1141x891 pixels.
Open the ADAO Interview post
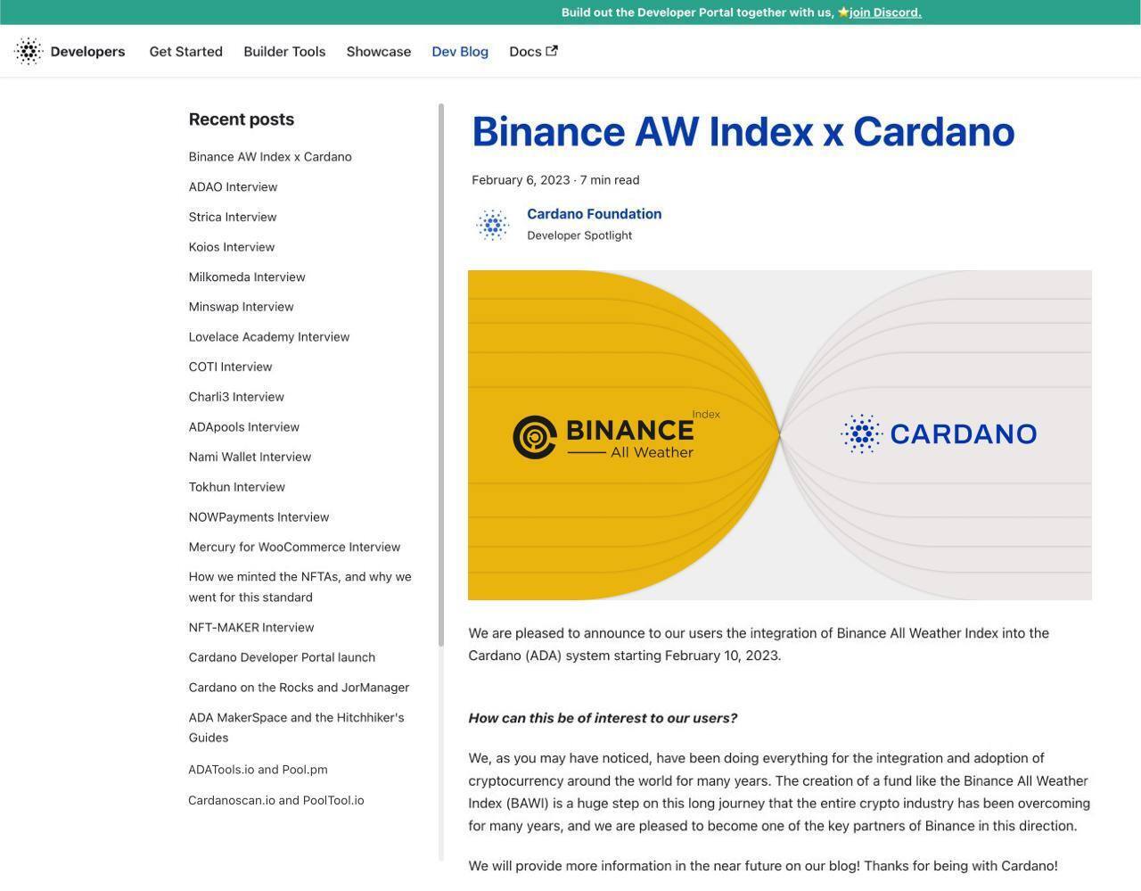click(233, 187)
